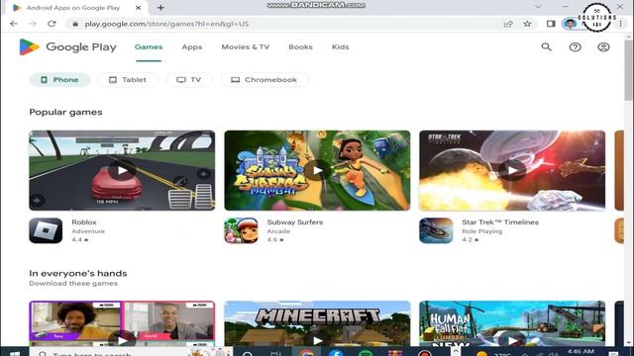Image resolution: width=634 pixels, height=356 pixels.
Task: Click the site lock icon in address bar
Action: click(x=75, y=24)
